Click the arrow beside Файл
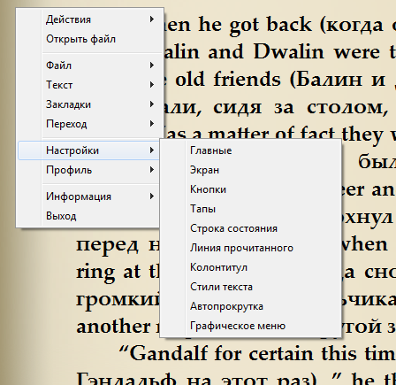 [152, 65]
